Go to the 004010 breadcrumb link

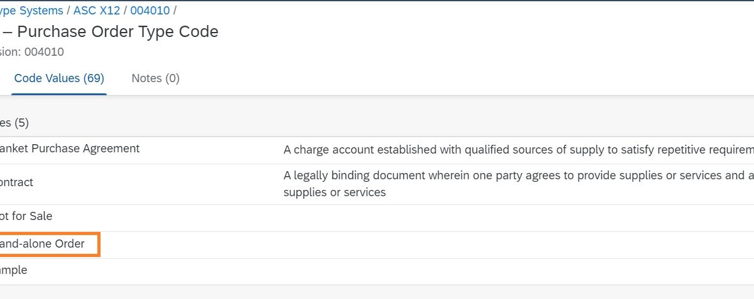[150, 11]
